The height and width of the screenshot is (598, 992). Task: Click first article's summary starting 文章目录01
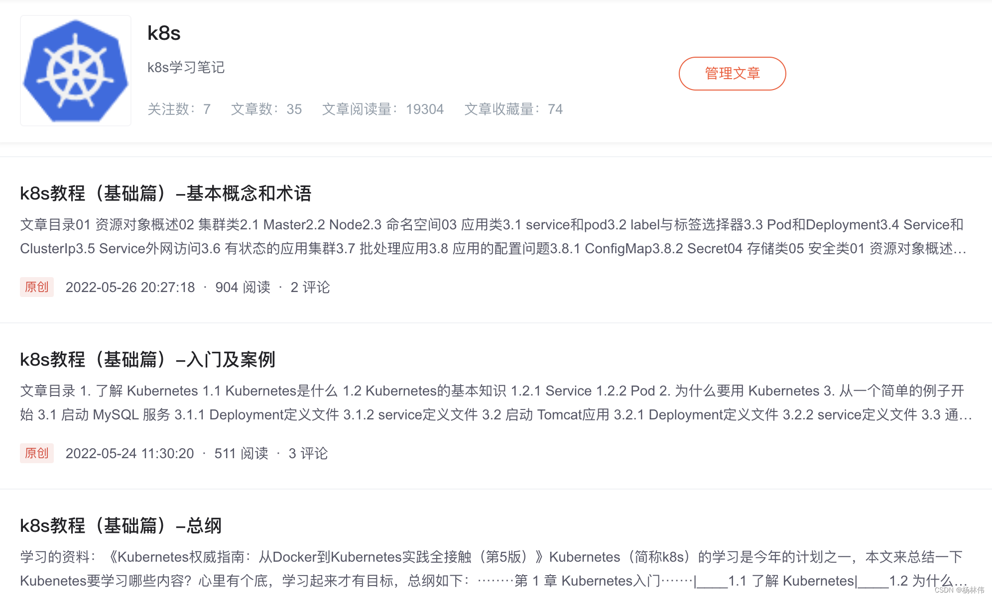click(493, 236)
